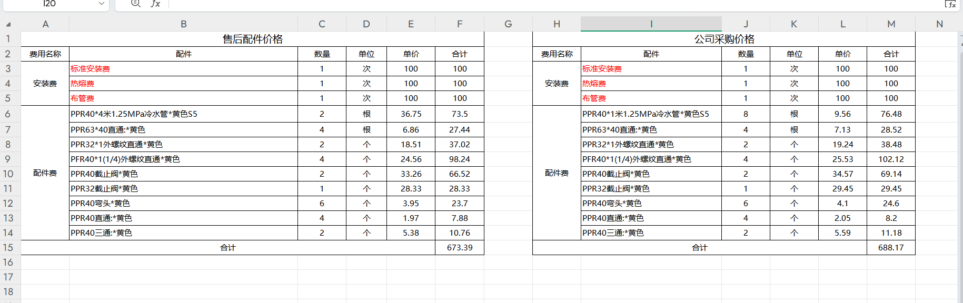
Task: Click the red 热熔费 cell in column I
Action: click(x=594, y=84)
